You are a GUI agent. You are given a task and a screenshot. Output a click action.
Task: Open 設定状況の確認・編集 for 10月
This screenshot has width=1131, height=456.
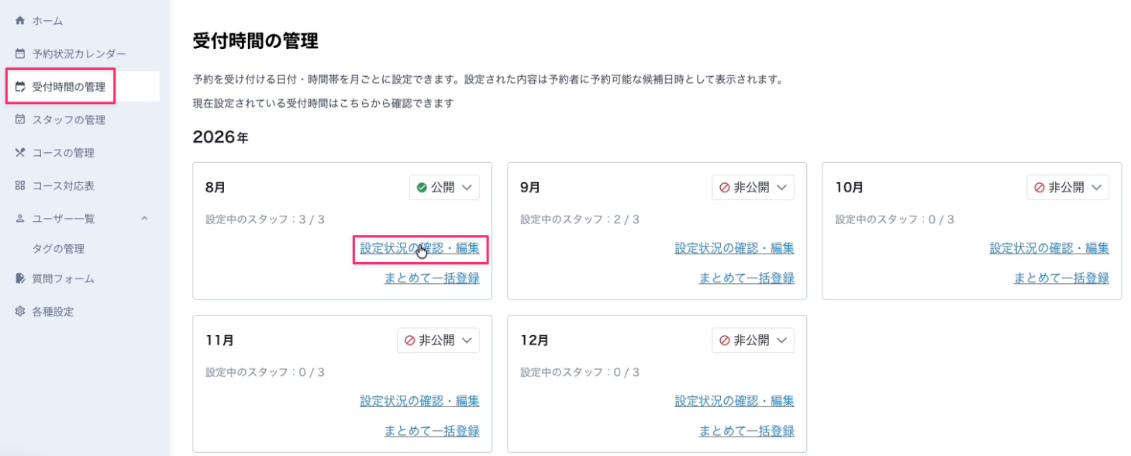point(1049,248)
